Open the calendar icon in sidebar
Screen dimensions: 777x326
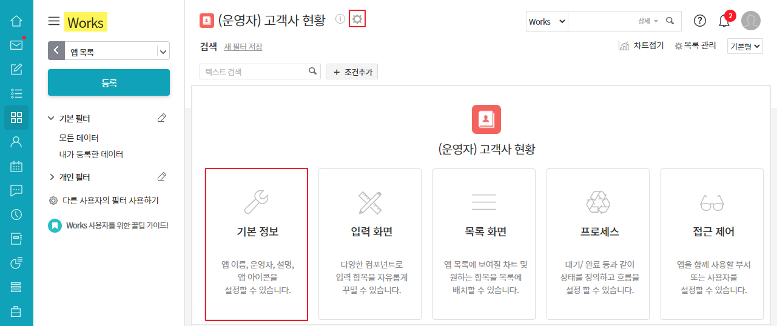point(16,166)
